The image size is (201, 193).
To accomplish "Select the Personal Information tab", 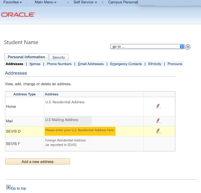I will click(26, 57).
